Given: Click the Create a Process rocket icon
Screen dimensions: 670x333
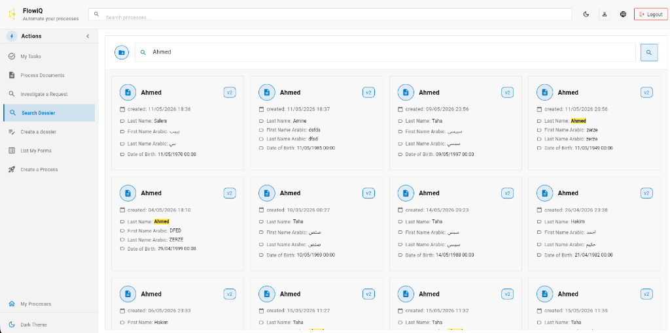Looking at the screenshot, I should 12,169.
